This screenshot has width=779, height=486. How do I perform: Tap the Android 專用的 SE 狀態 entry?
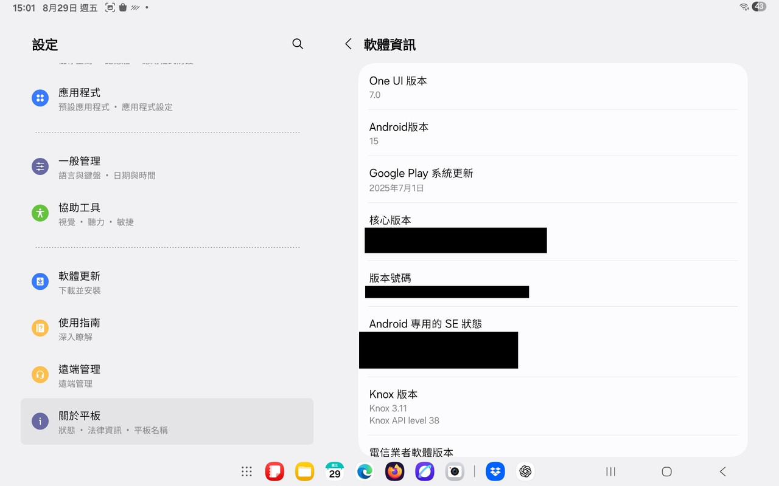coord(553,342)
